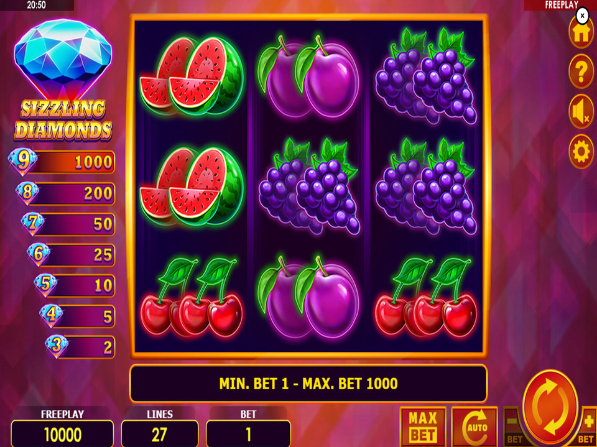Click the LINES 27 display
Image resolution: width=597 pixels, height=447 pixels.
[160, 434]
